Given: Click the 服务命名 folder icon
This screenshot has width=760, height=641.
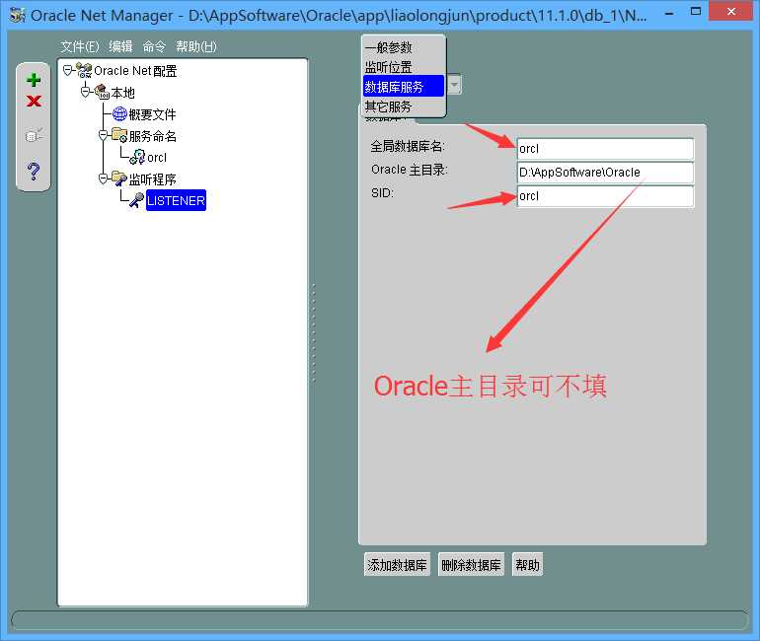Looking at the screenshot, I should click(119, 135).
